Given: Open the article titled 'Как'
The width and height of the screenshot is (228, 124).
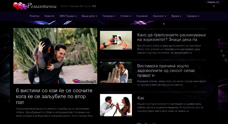Looking at the screenshot, I should click(141, 98).
